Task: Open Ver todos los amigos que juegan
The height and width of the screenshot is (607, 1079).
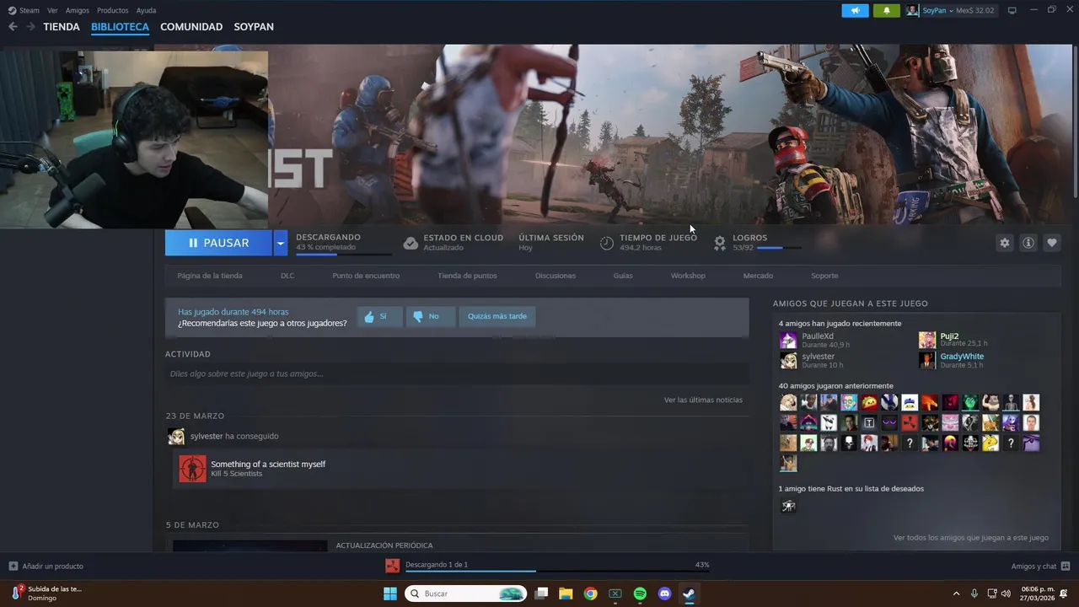Action: (x=971, y=537)
